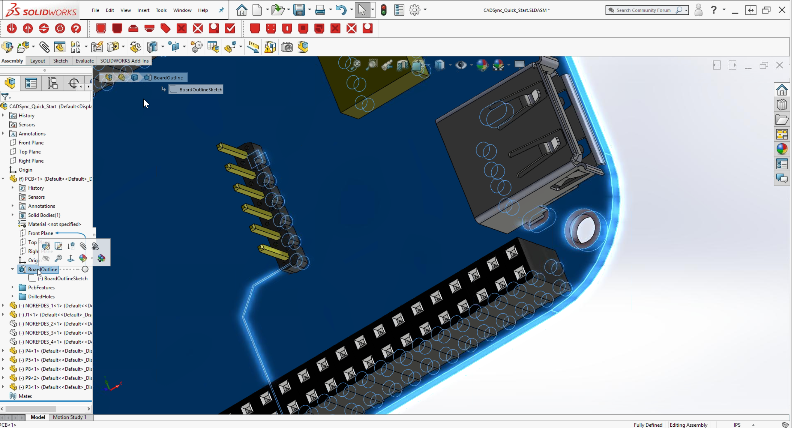Click the View Mates eye-paperclip icon
792x428 pixels.
tap(95, 246)
